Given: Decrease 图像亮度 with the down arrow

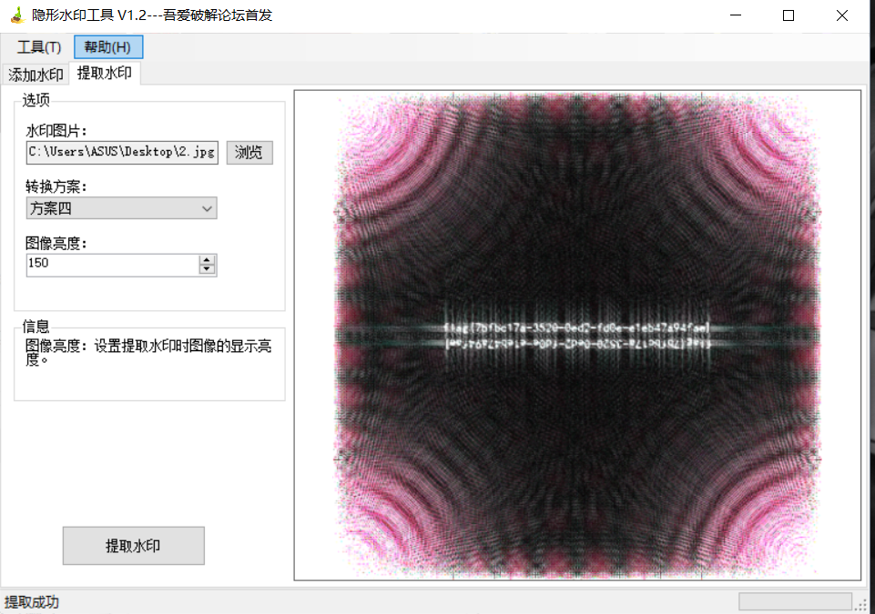Looking at the screenshot, I should (207, 269).
